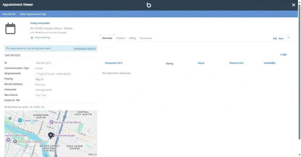Switch to the Documents tab
Screen dimensions: 301x157
point(146,38)
